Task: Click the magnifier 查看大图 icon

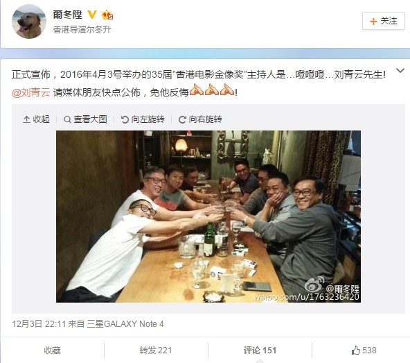Action: (x=67, y=119)
